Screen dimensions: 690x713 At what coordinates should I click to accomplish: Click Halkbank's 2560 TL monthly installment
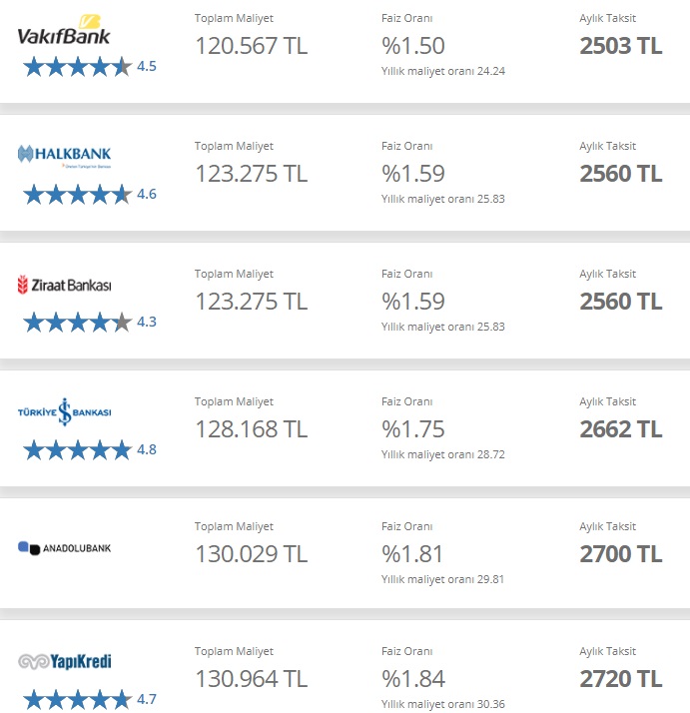[620, 174]
